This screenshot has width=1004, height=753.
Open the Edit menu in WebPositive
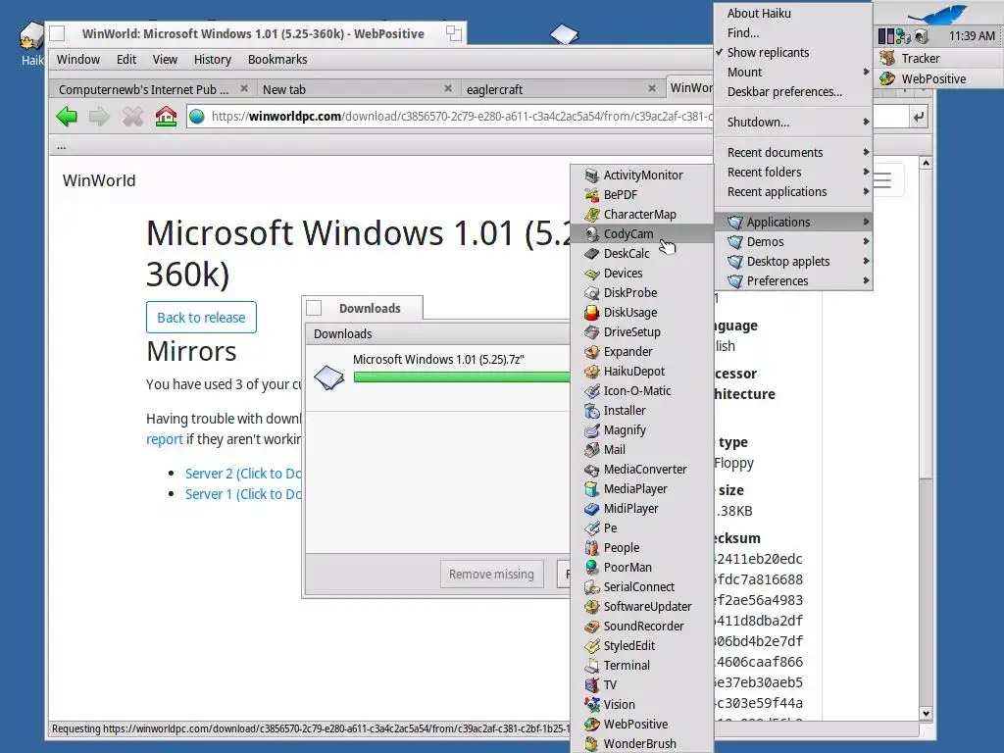[126, 60]
